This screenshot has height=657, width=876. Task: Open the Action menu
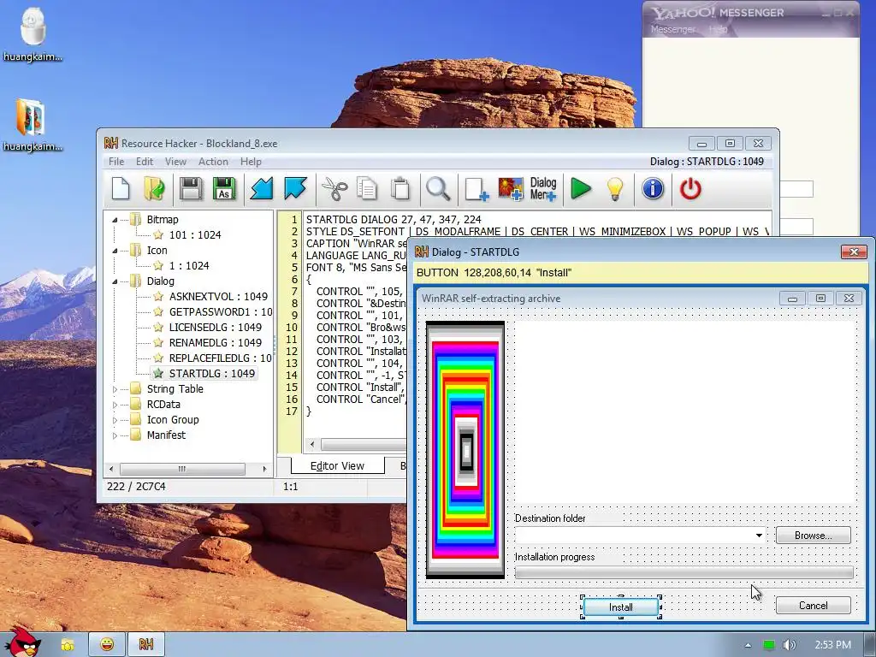pyautogui.click(x=213, y=162)
